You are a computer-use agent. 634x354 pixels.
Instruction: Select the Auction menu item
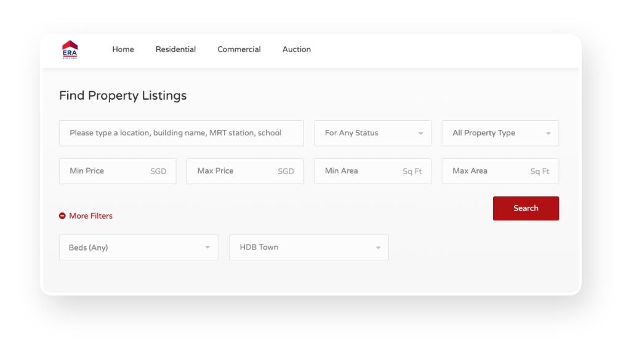296,49
